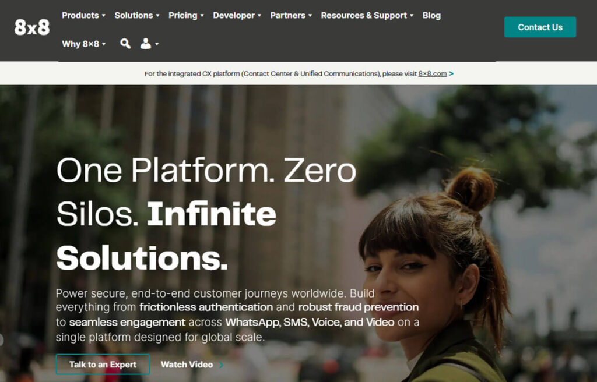Expand the Why 8x8 menu
597x382 pixels.
tap(83, 44)
